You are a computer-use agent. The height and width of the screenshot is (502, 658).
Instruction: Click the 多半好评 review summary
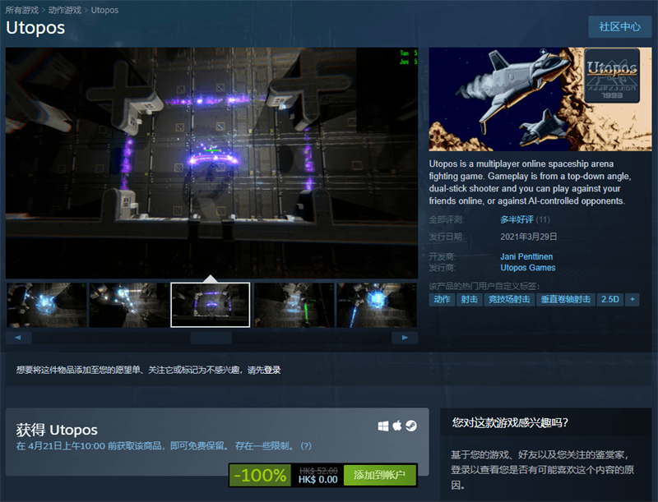tap(516, 220)
